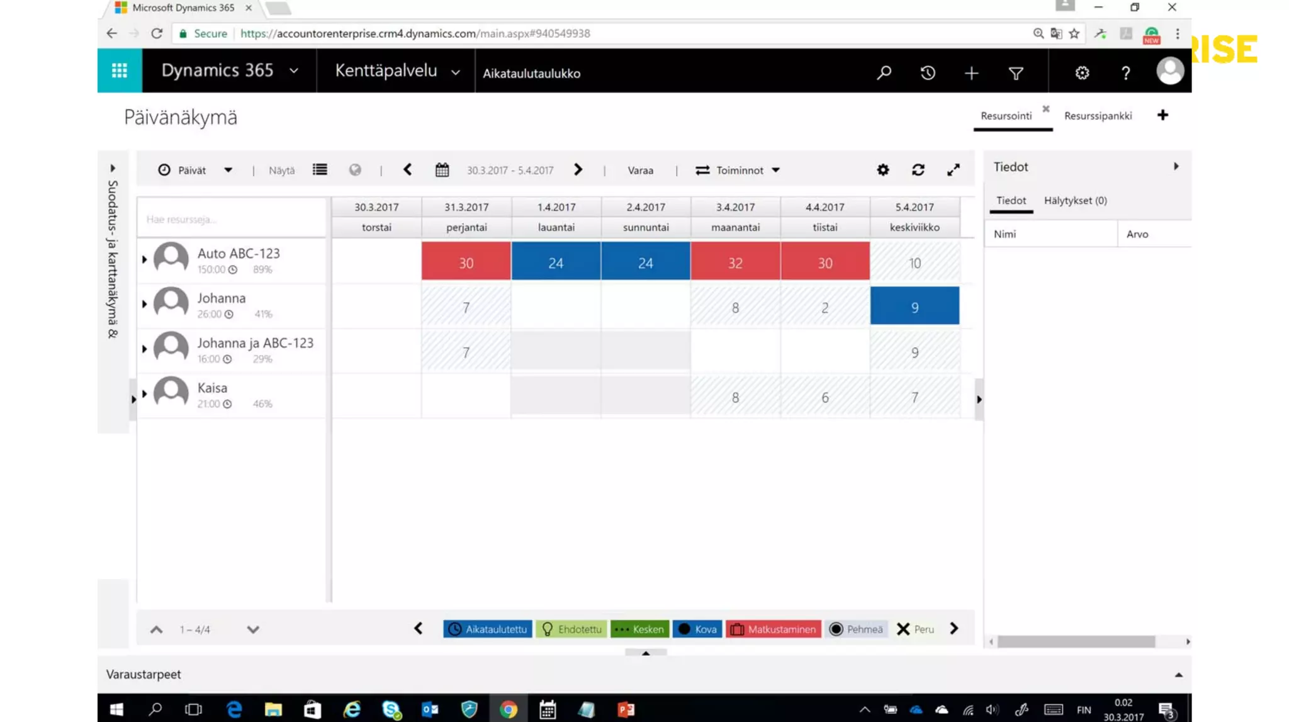Expand board to full screen

click(953, 170)
